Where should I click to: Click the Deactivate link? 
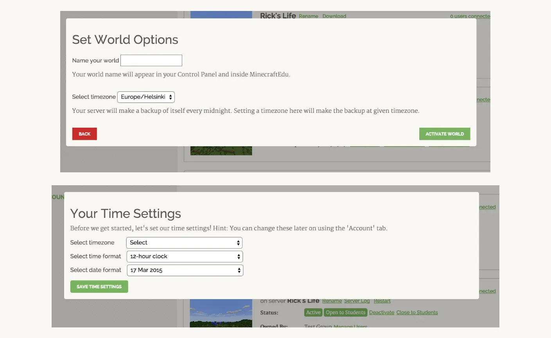tap(382, 312)
